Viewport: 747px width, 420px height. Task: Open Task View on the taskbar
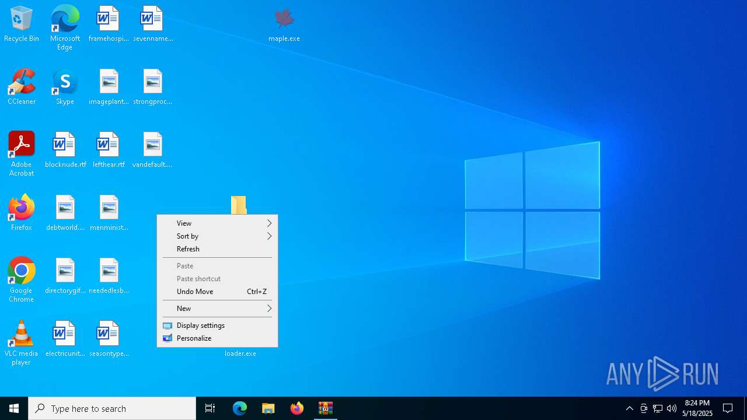[210, 408]
